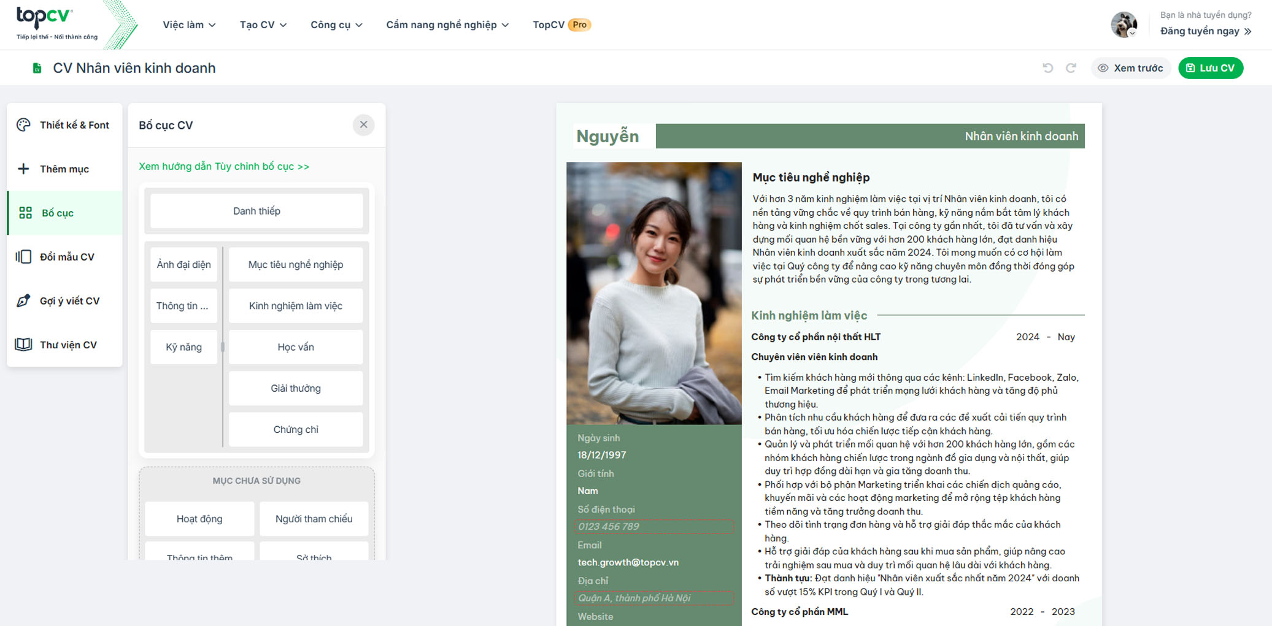Close the Bố cục CV panel

point(364,125)
